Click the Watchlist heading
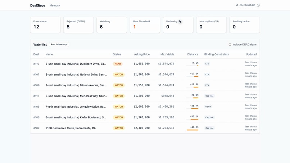The image size is (290, 163). click(x=40, y=45)
